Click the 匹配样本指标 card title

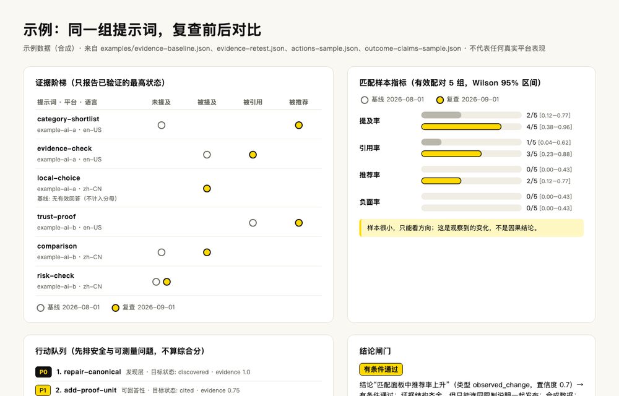click(x=450, y=83)
